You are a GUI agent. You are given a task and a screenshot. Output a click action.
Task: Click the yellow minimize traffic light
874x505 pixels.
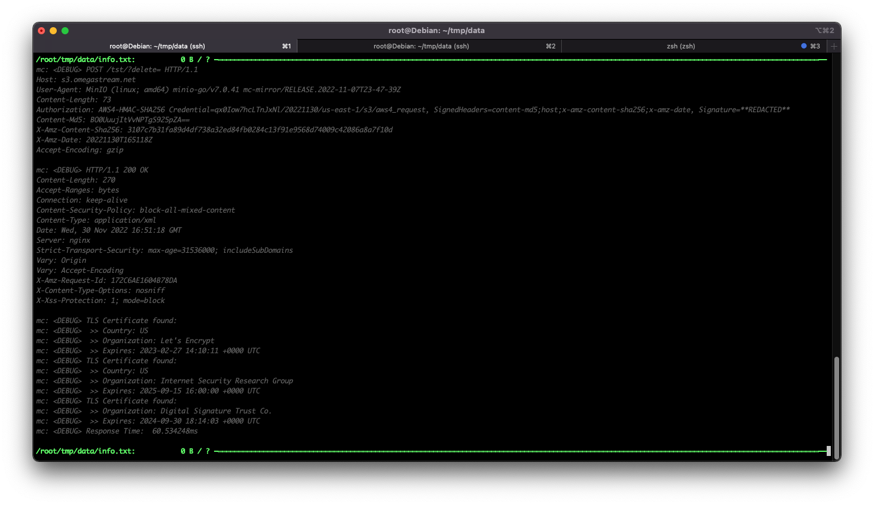pyautogui.click(x=53, y=30)
